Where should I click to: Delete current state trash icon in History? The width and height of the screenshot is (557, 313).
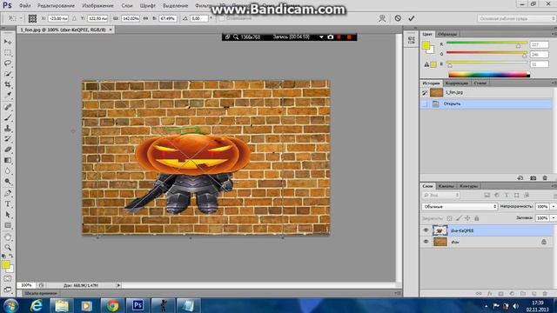545,177
